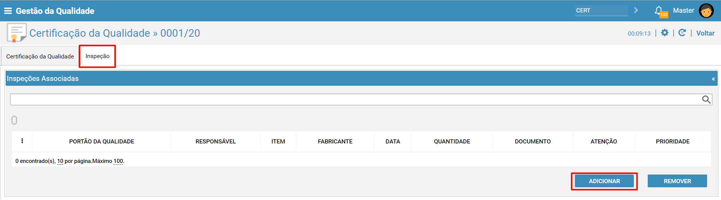
Task: Click the refresh reload icon
Action: tap(682, 33)
